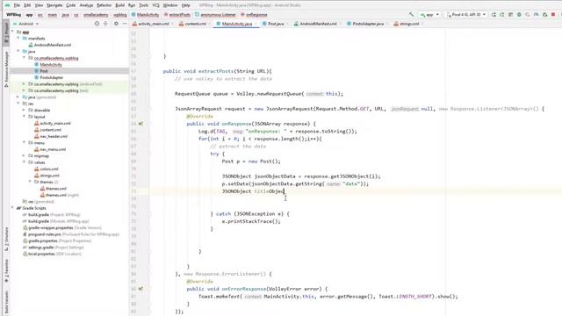Open the File menu
The image size is (562, 316).
17,5
